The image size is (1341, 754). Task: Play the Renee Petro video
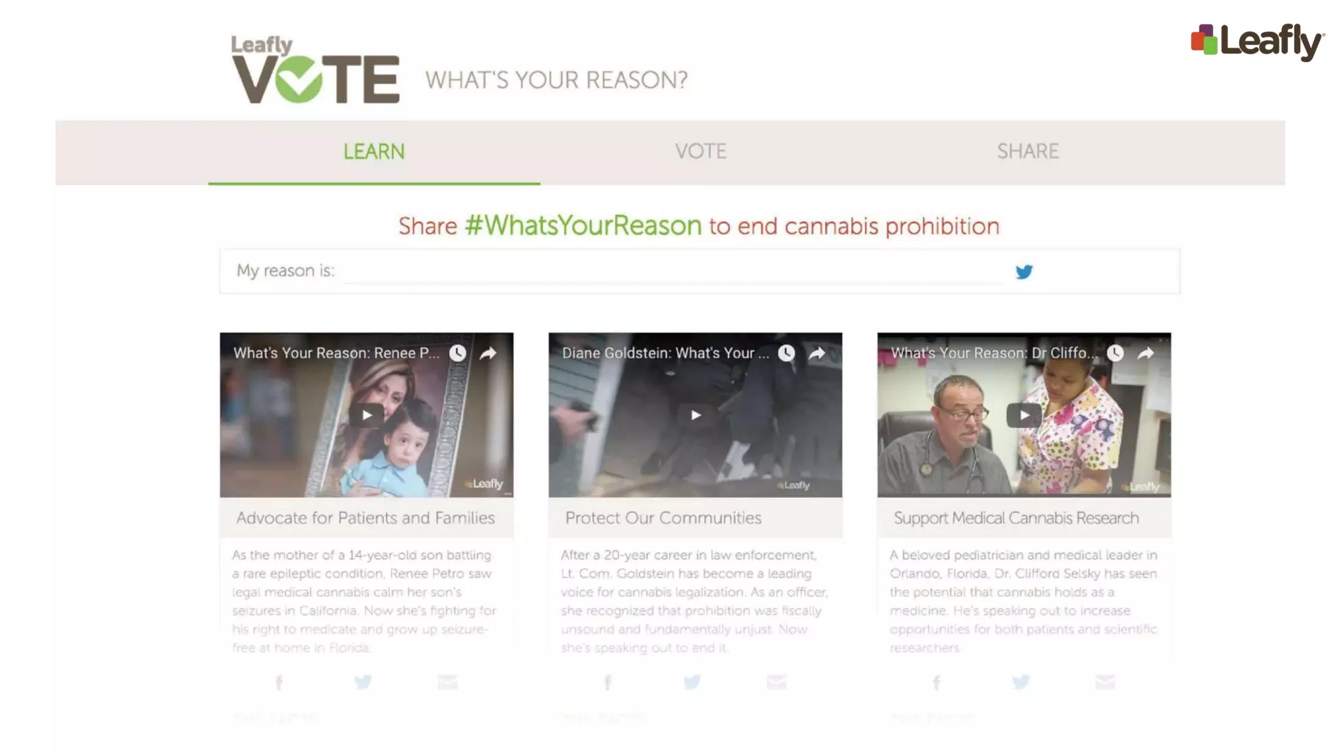(367, 415)
